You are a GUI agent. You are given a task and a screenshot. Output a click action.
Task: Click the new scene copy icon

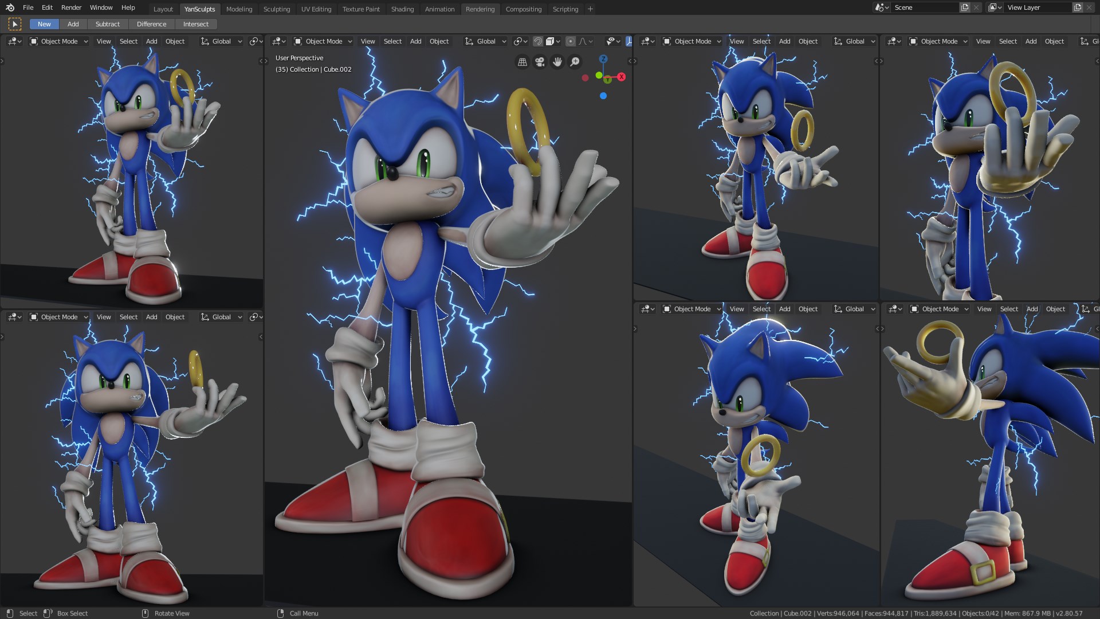tap(965, 7)
